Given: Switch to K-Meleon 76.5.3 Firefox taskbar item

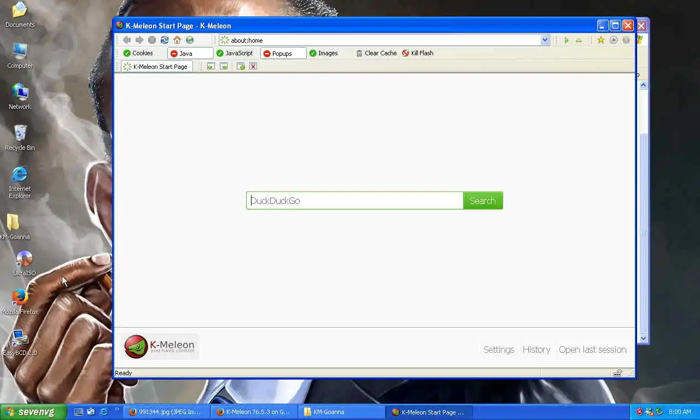Looking at the screenshot, I should (x=254, y=412).
